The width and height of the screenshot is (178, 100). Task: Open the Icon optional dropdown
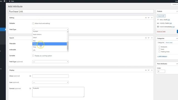pos(50,82)
